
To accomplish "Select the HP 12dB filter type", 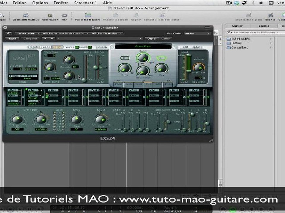I will (x=118, y=85).
